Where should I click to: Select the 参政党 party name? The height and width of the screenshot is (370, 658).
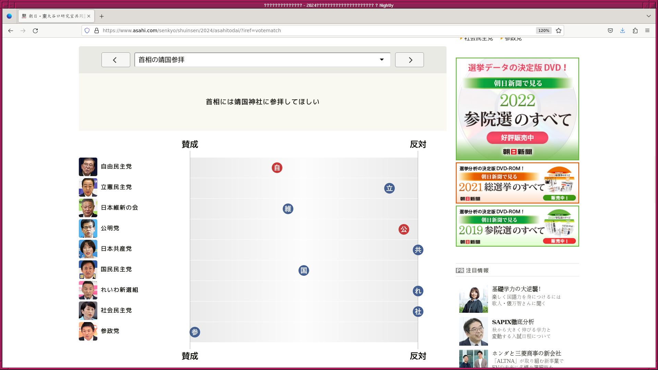click(110, 331)
